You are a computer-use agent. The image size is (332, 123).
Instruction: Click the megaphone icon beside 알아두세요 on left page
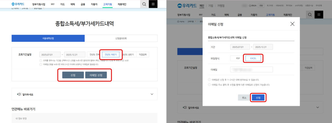coord(19,94)
